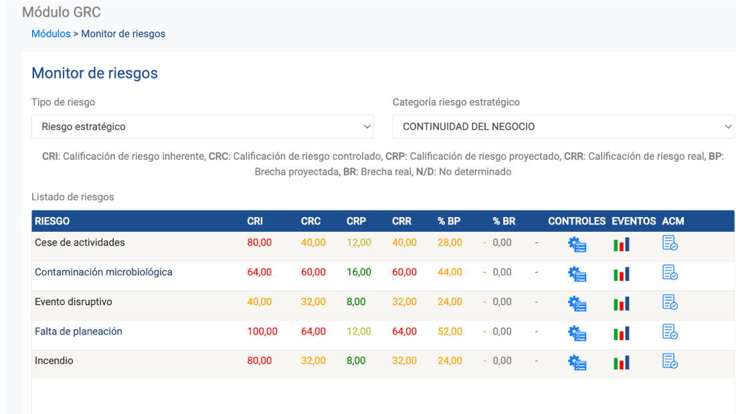Click the EVENTOS column header
736x414 pixels.
(x=634, y=221)
